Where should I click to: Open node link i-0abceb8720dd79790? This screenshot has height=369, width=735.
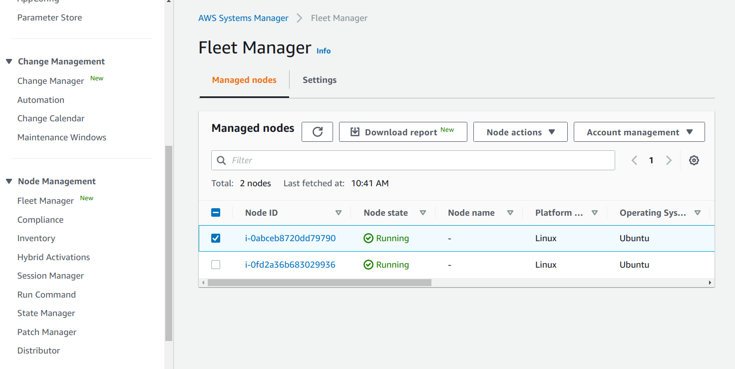(290, 238)
